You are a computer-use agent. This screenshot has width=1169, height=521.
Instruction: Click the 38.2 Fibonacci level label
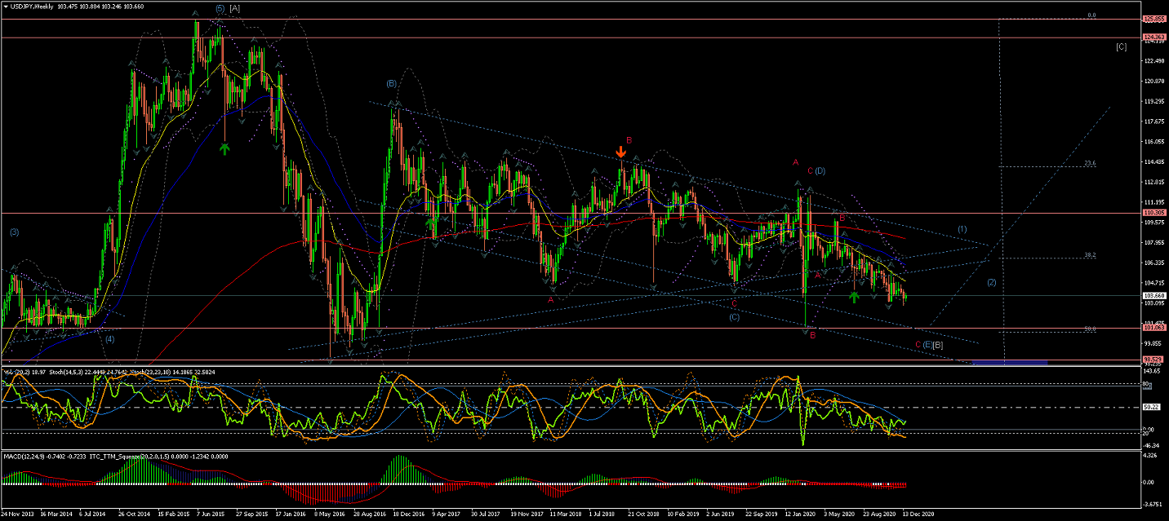click(1090, 255)
